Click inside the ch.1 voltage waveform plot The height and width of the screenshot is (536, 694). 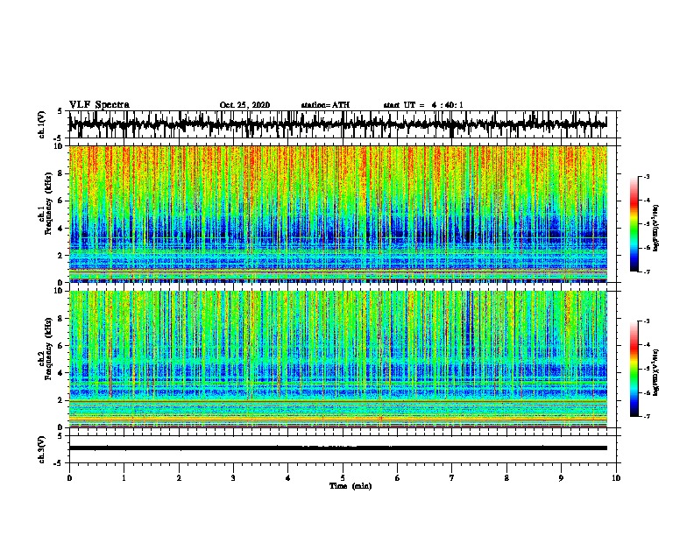click(337, 124)
